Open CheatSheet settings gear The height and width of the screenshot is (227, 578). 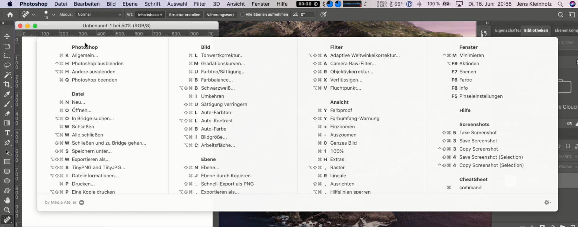[x=547, y=202]
